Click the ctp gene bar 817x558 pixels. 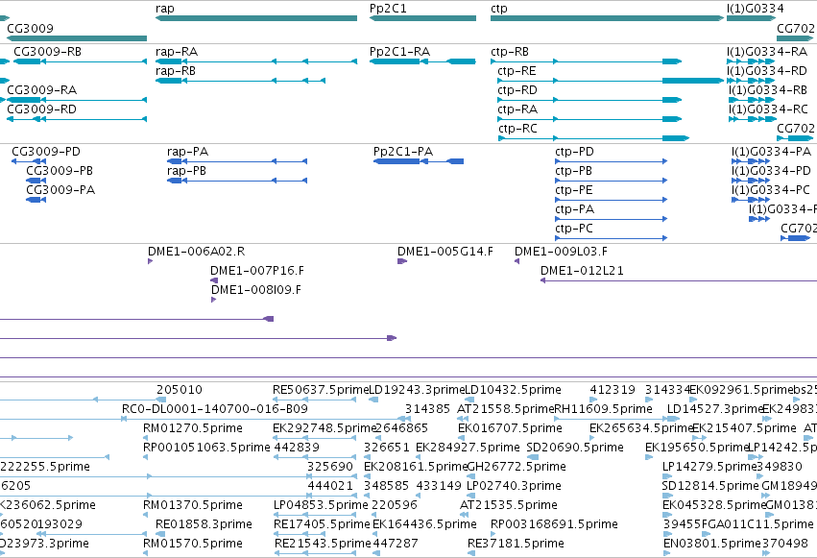click(x=607, y=18)
